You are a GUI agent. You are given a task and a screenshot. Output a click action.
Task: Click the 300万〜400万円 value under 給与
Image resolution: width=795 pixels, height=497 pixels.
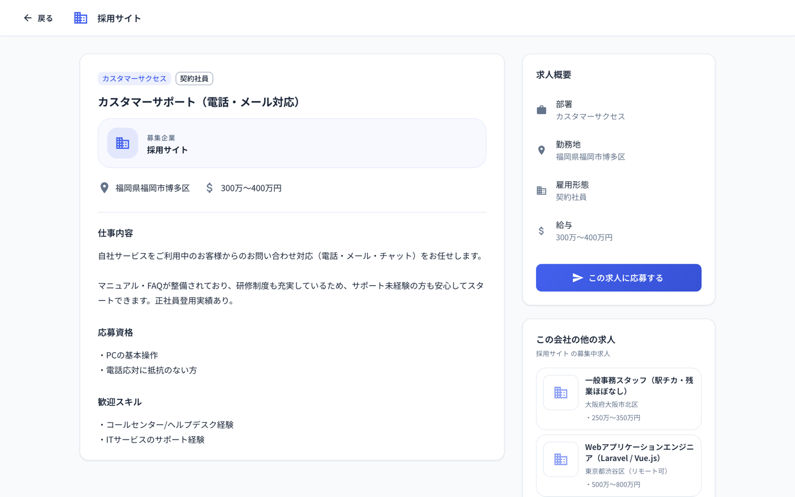[584, 237]
